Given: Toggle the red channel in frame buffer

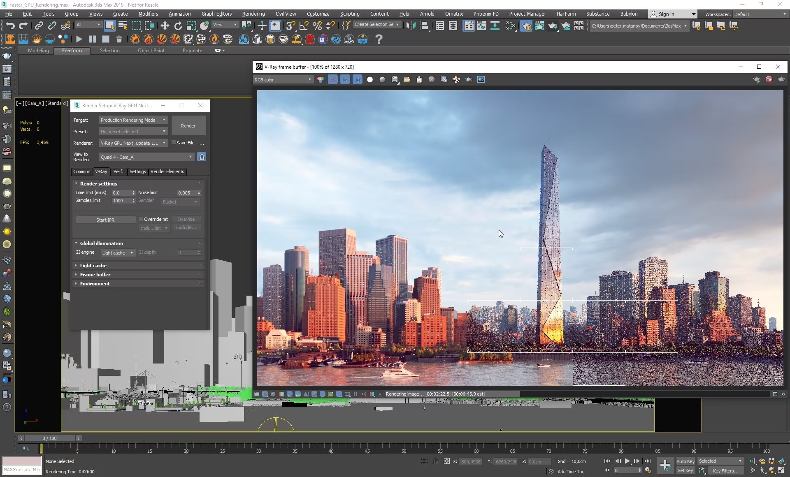Looking at the screenshot, I should pyautogui.click(x=333, y=80).
